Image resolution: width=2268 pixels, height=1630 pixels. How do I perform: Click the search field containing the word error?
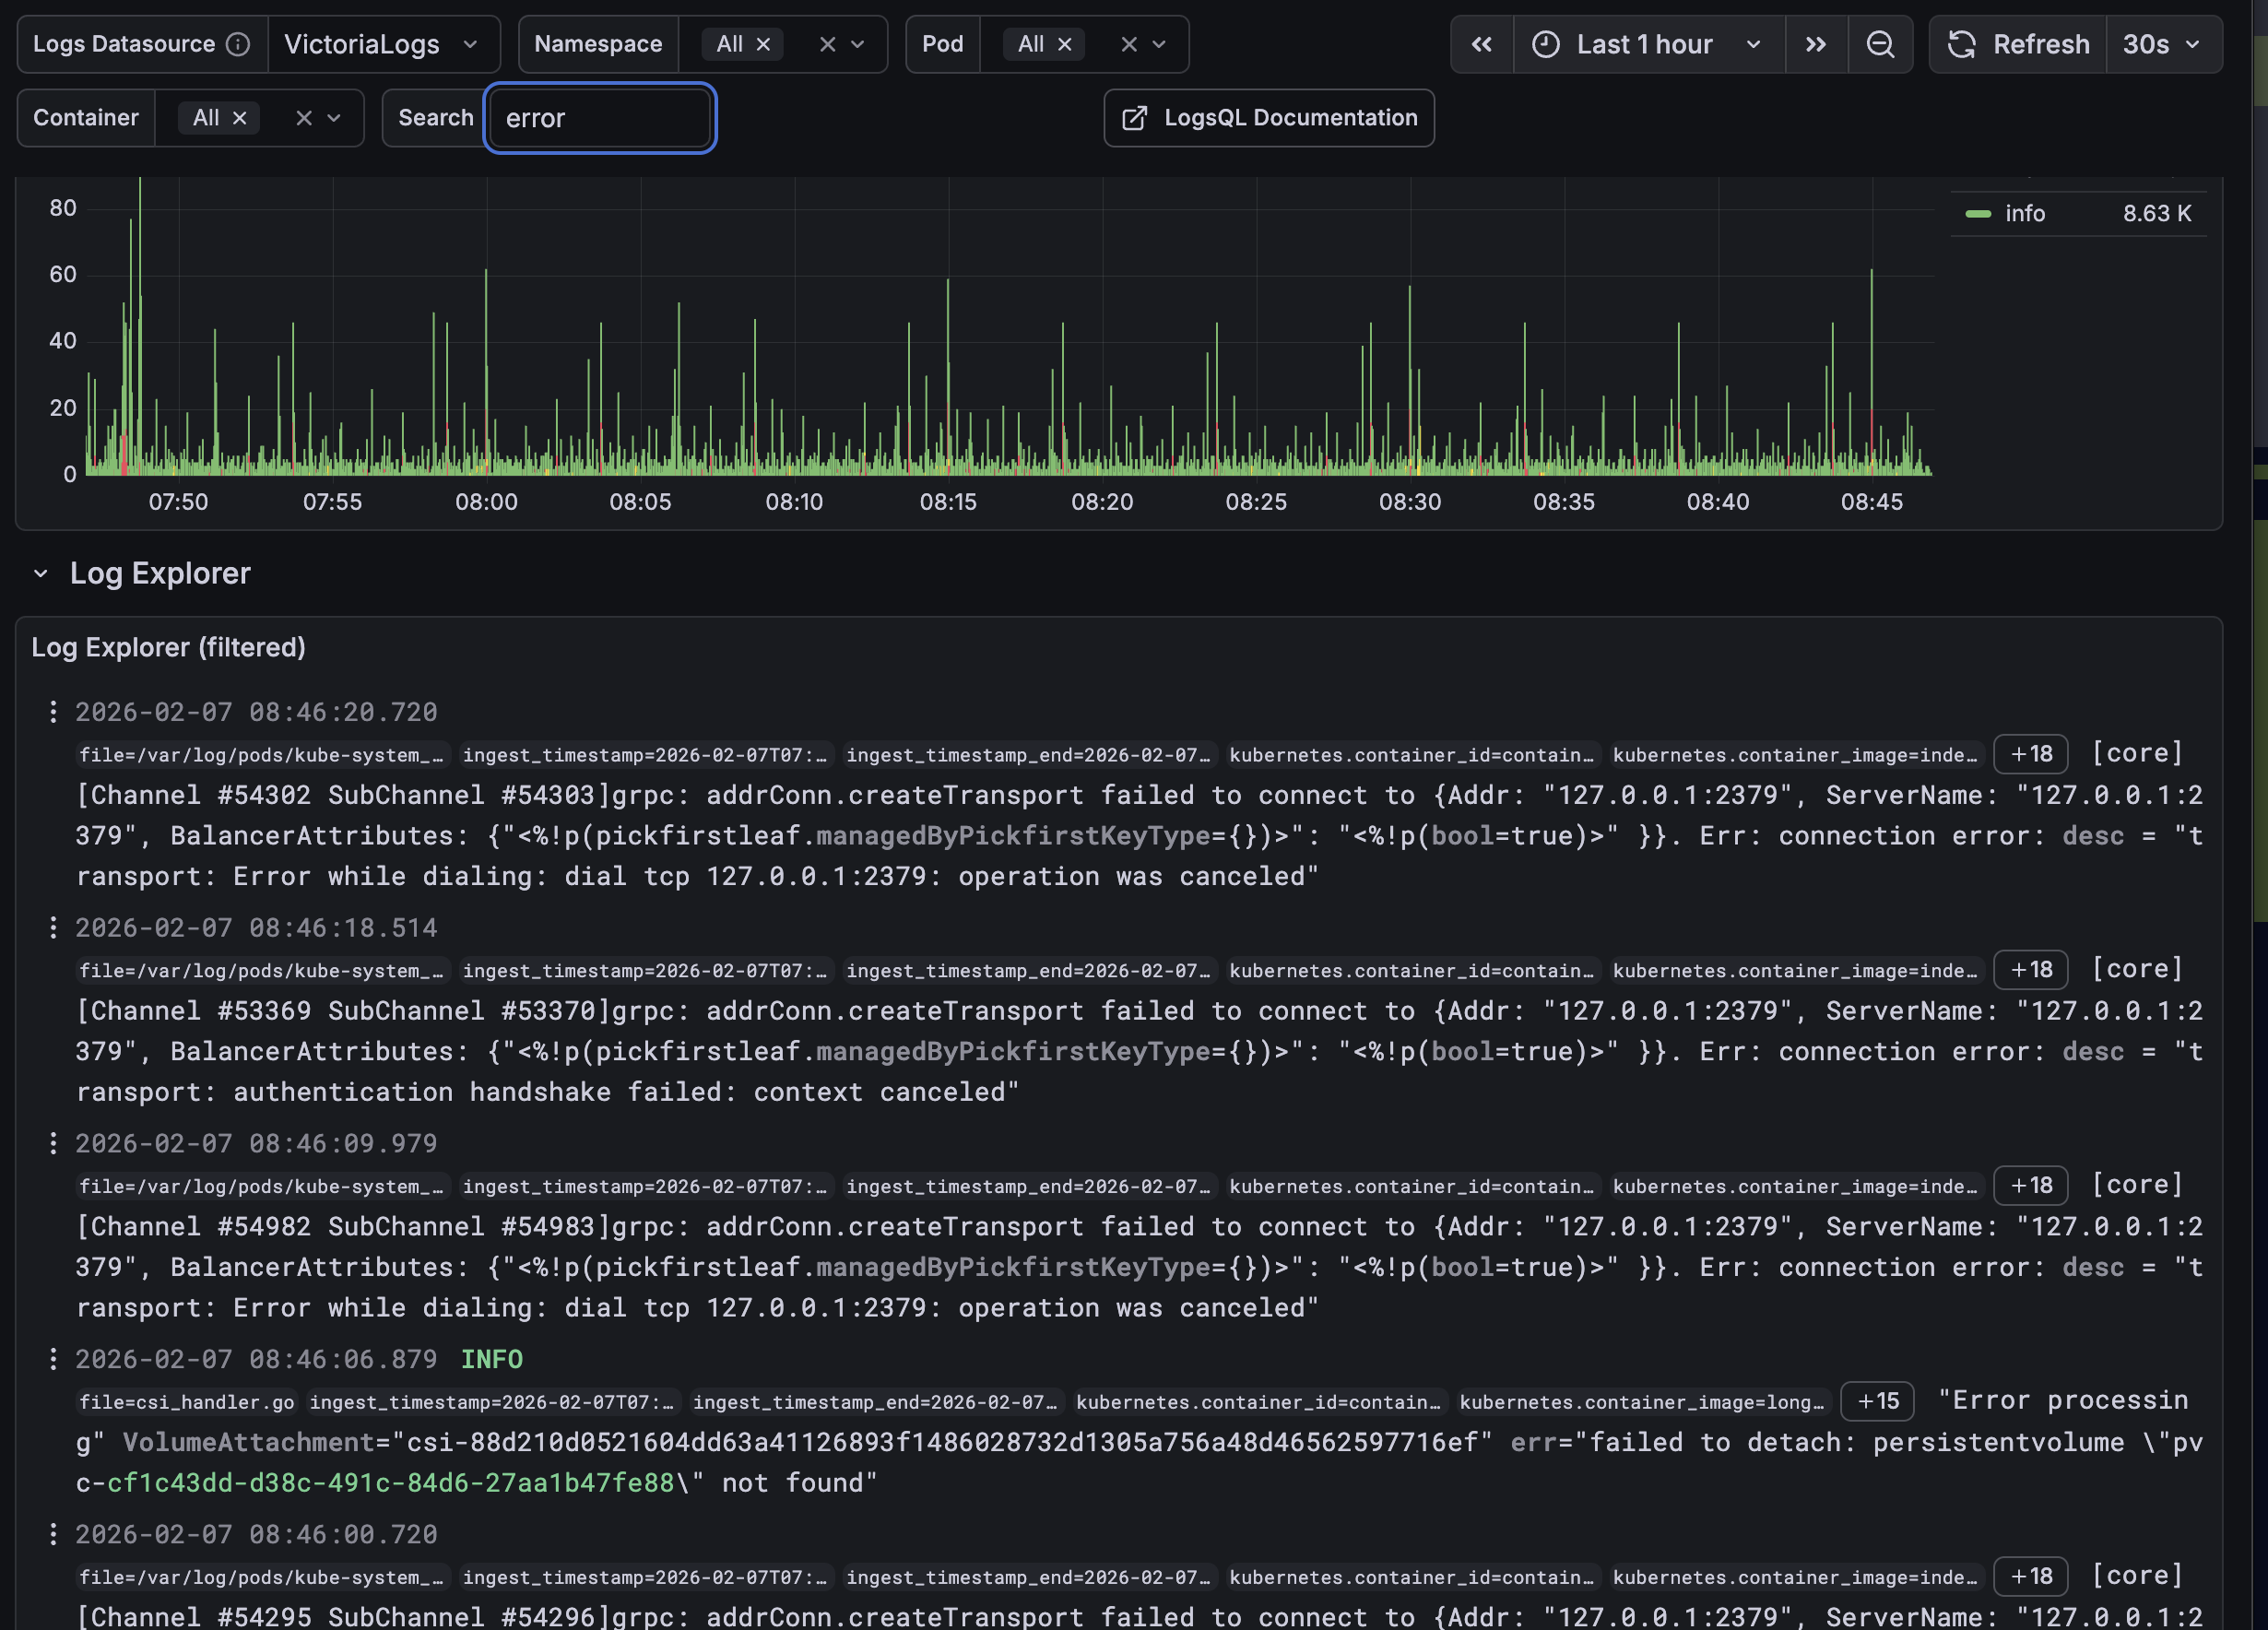pos(600,117)
